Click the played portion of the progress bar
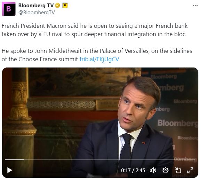Screen dimensions: 201x181 [x=14, y=160]
